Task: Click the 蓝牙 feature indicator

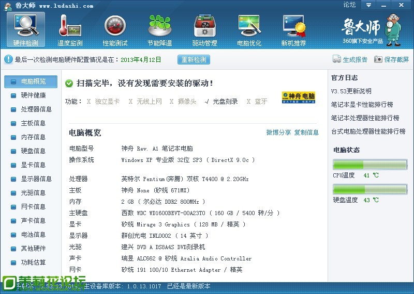Action: (x=257, y=102)
